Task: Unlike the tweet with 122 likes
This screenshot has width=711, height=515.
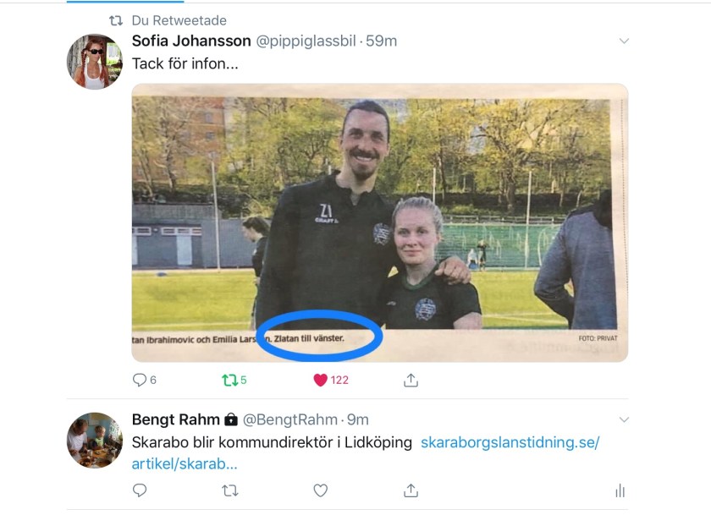Action: click(x=320, y=380)
